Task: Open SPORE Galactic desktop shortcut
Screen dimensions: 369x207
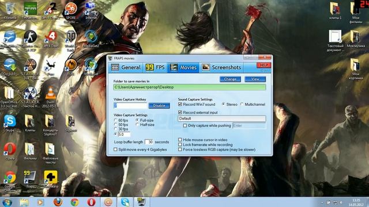Action: pyautogui.click(x=71, y=13)
